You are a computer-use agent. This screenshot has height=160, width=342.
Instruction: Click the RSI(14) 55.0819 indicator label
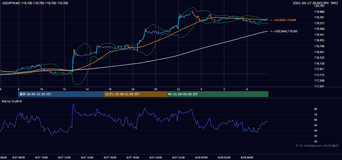coord(12,101)
